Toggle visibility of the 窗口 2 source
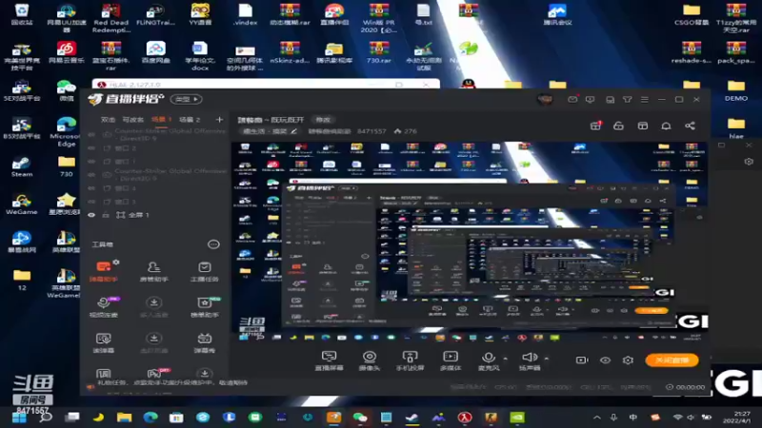The width and height of the screenshot is (762, 428). [91, 148]
